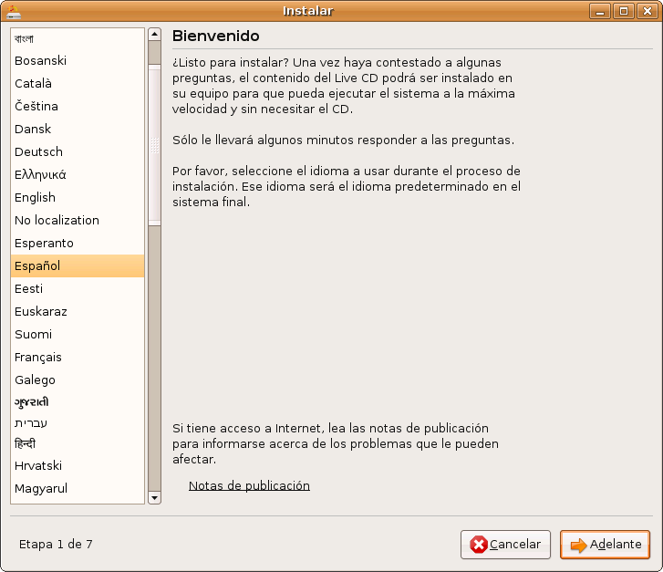Close the Instalar window
The image size is (663, 572).
[x=647, y=12]
